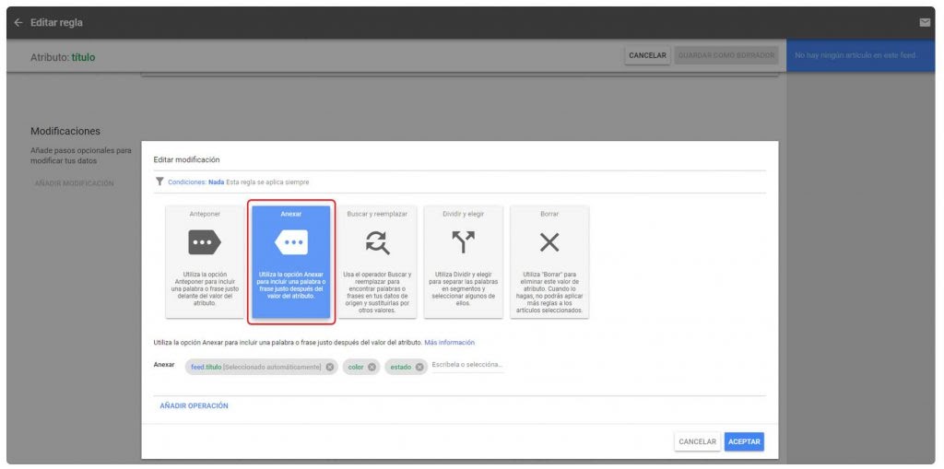Click the Anteponer description text
Image resolution: width=944 pixels, height=469 pixels.
click(x=205, y=289)
